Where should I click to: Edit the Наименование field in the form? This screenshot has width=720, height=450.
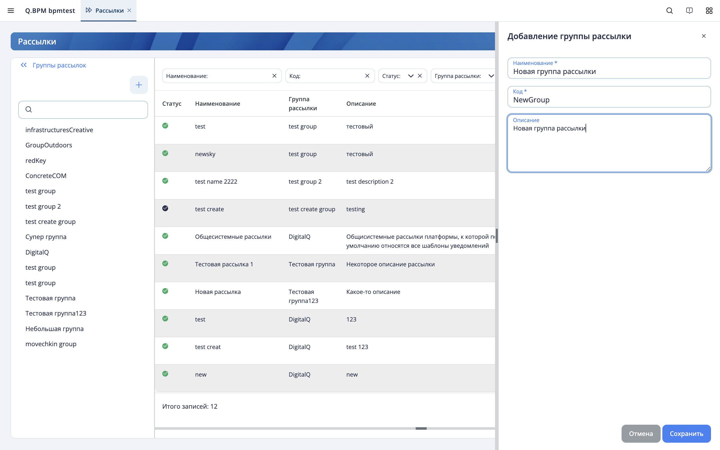click(x=609, y=68)
